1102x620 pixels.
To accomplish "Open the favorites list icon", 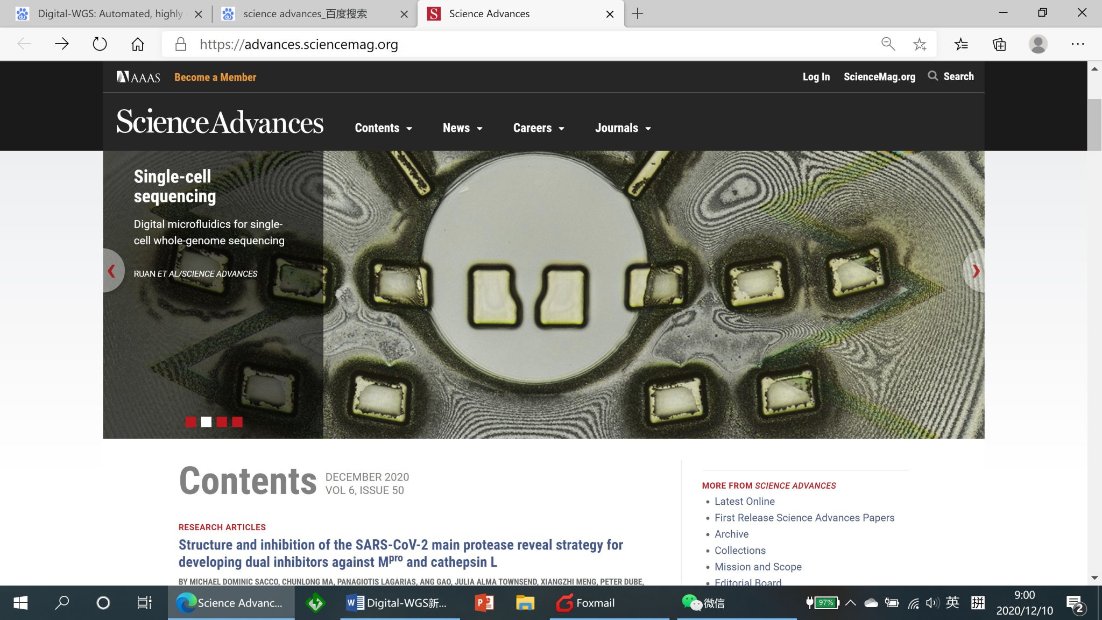I will 961,44.
